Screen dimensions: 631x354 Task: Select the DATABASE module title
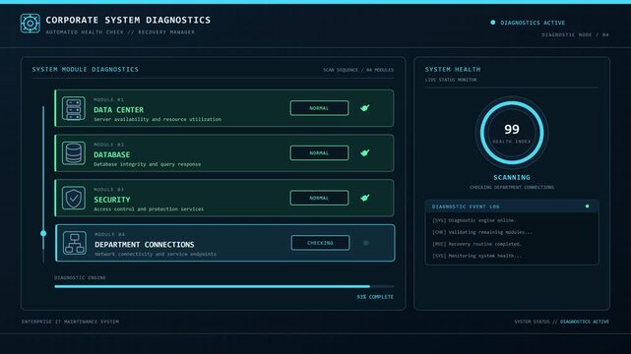click(112, 154)
